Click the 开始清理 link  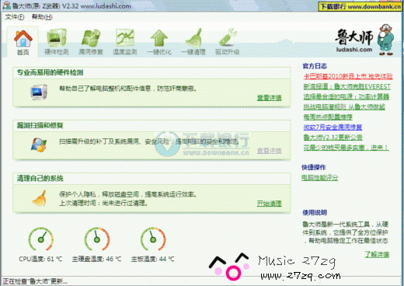coord(270,204)
